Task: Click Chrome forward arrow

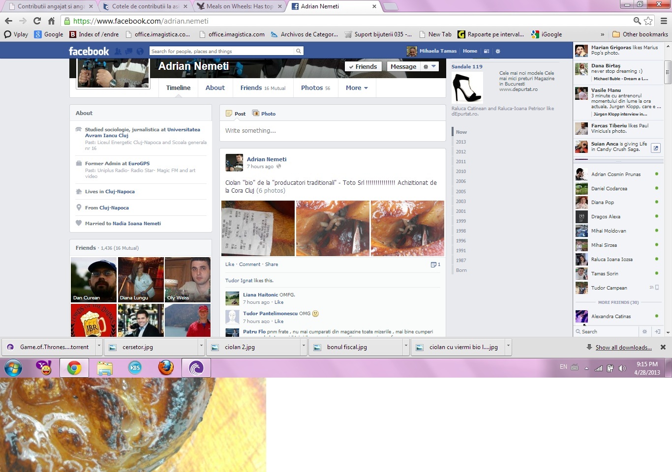Action: pyautogui.click(x=23, y=21)
